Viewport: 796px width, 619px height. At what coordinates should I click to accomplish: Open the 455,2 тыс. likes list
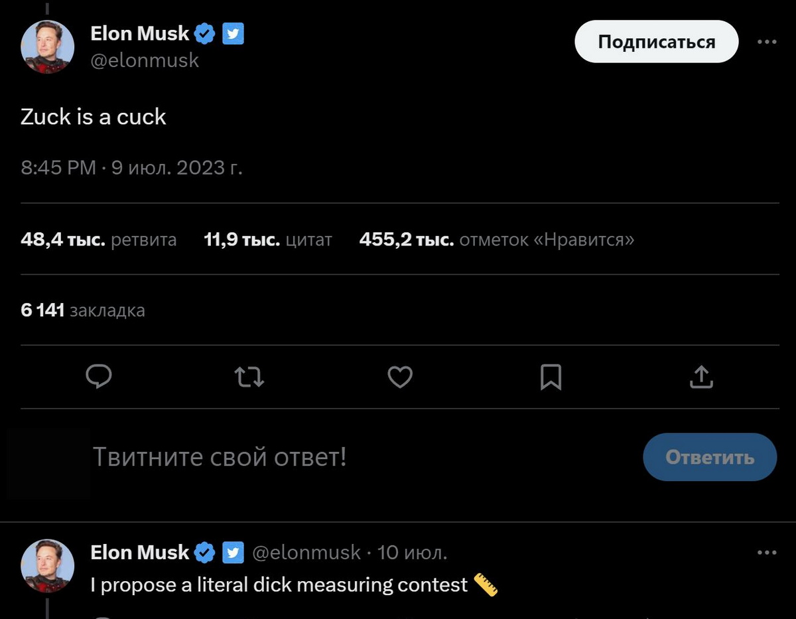tap(496, 240)
